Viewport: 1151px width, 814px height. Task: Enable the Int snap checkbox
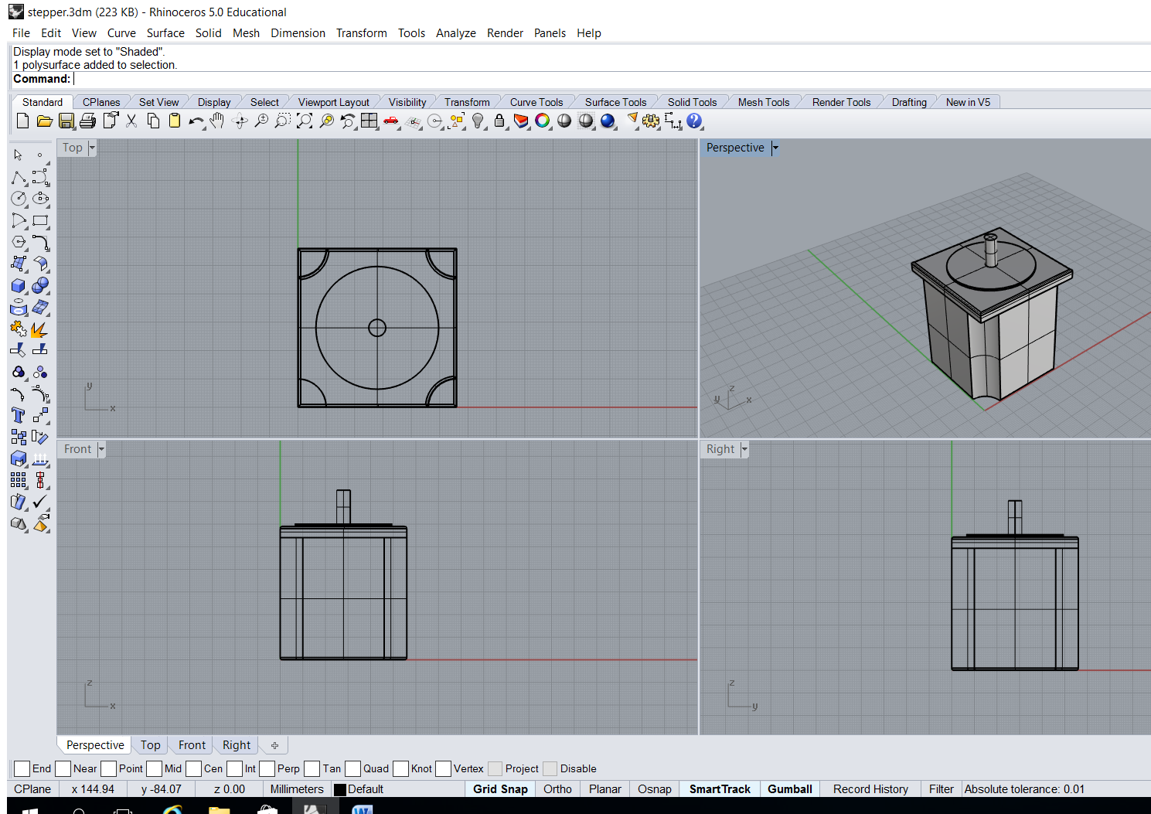click(x=234, y=768)
